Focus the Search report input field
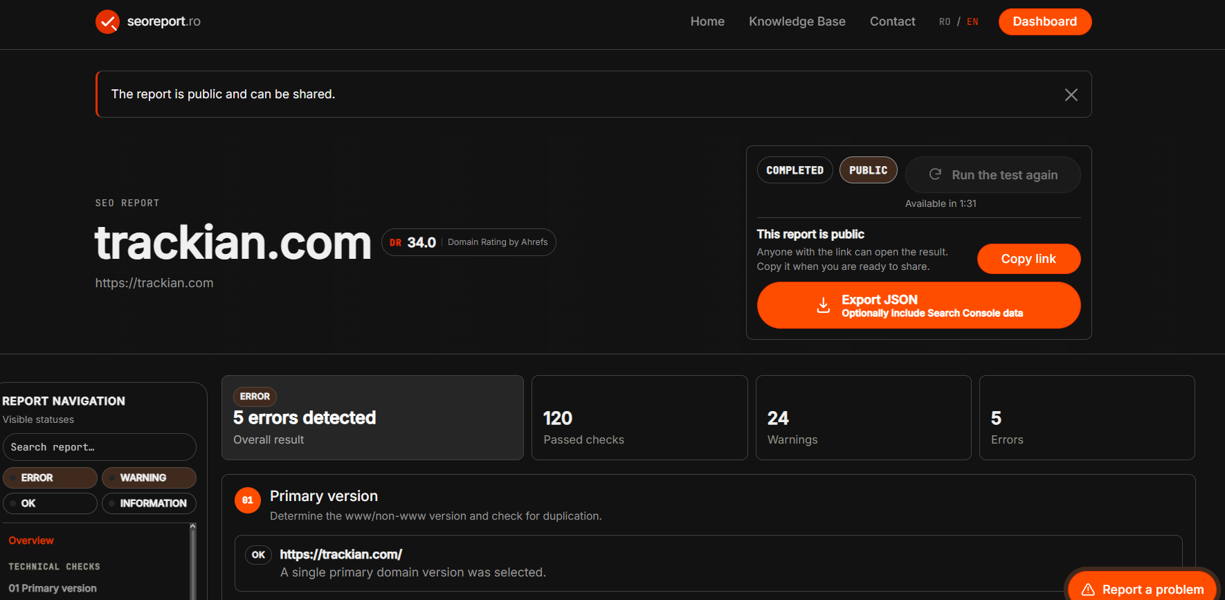The width and height of the screenshot is (1225, 600). pyautogui.click(x=100, y=447)
